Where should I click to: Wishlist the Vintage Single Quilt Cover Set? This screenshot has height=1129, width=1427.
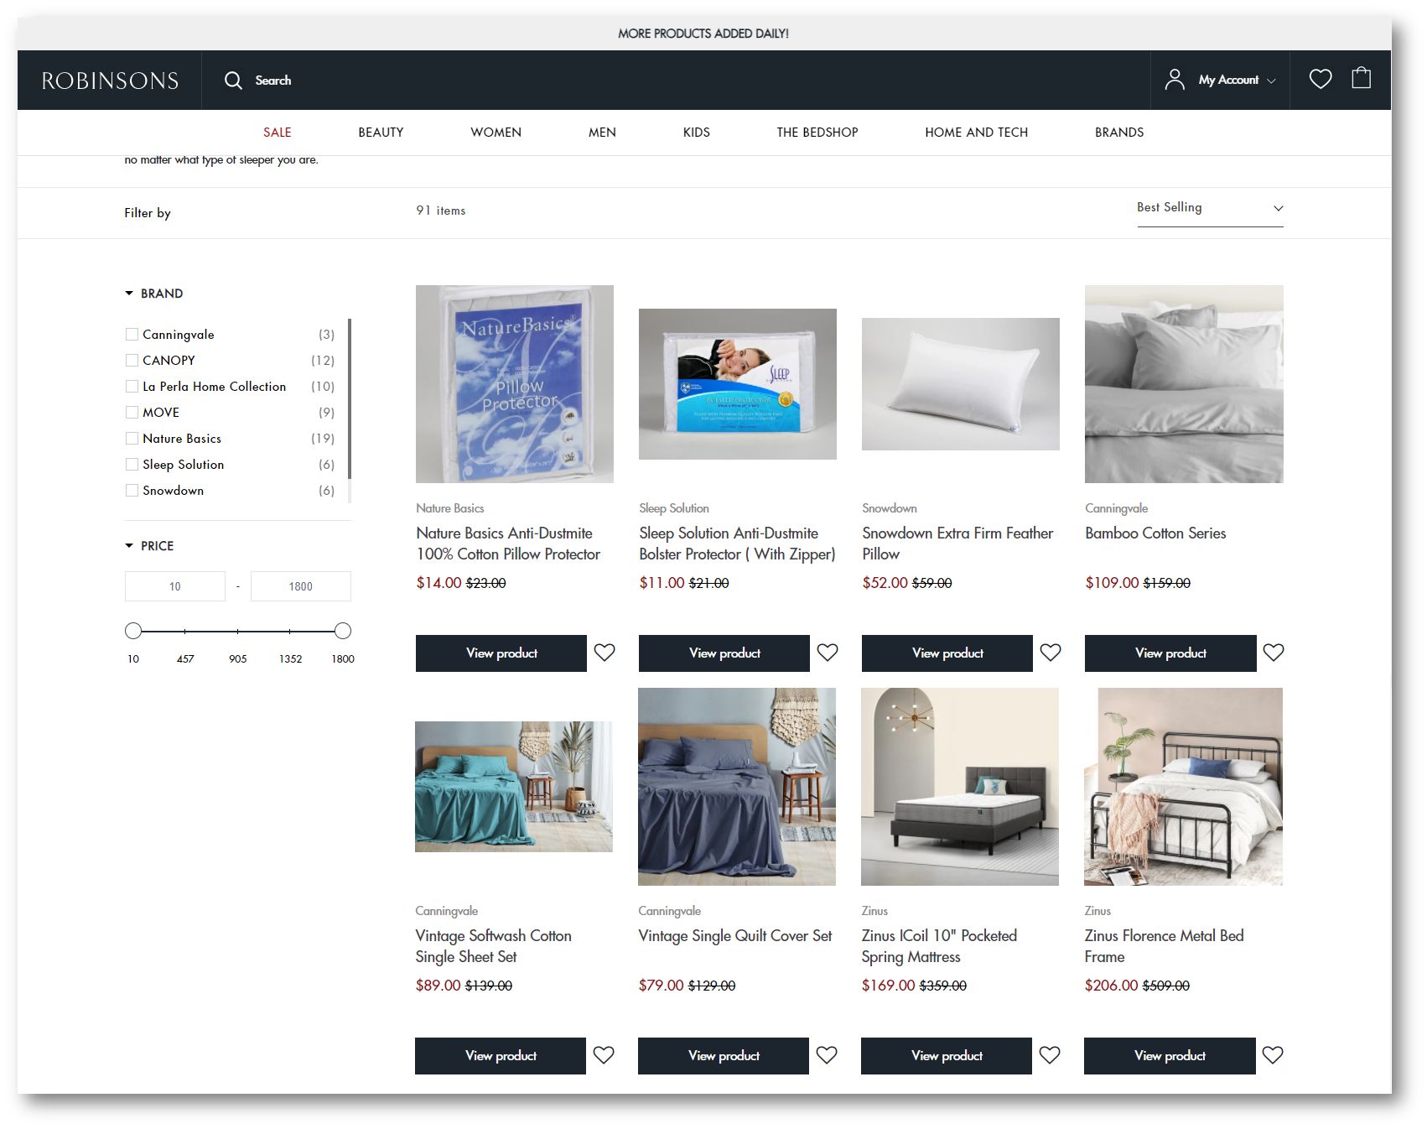pos(827,1055)
